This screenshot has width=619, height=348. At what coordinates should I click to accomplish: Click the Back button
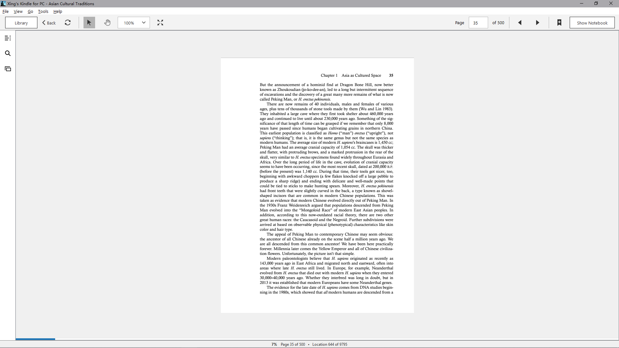tap(49, 23)
